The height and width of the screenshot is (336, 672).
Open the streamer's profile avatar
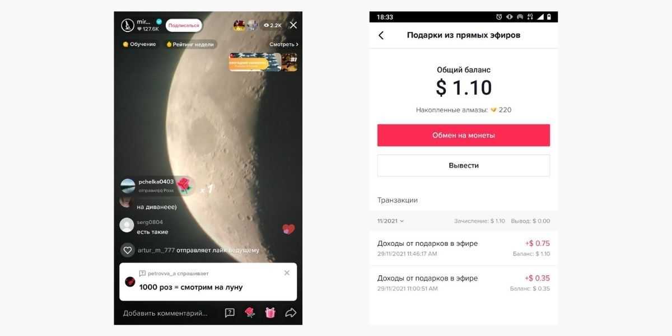pyautogui.click(x=128, y=25)
